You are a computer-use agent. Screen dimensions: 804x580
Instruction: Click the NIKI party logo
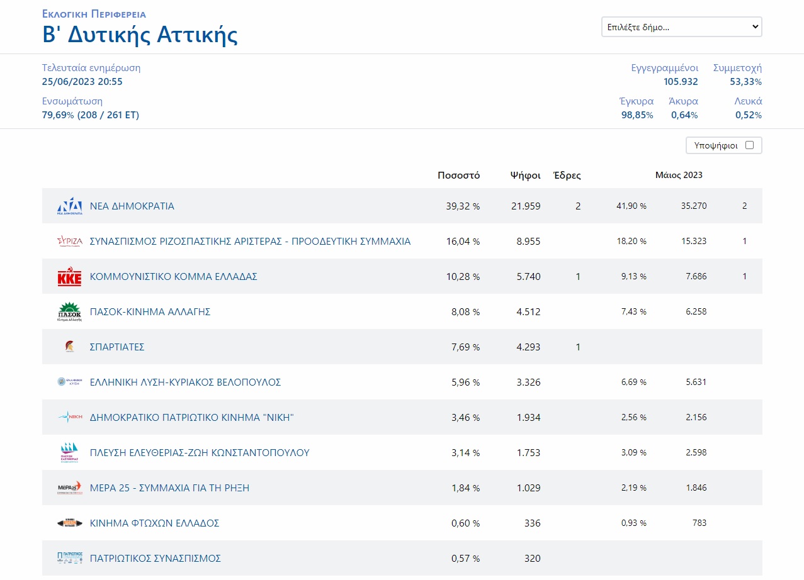click(69, 417)
